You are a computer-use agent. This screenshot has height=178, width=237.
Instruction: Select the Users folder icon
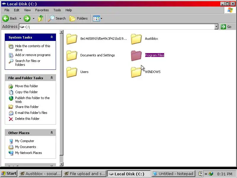72,72
